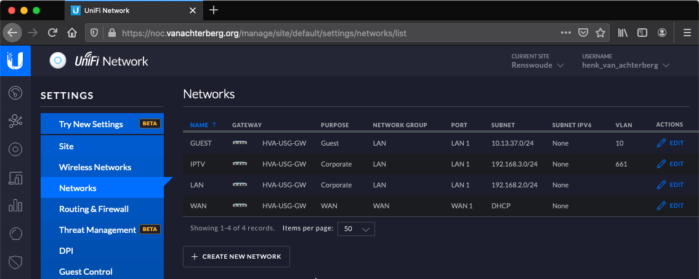Viewport: 699px width, 279px height.
Task: Open Wireless Networks settings
Action: pyautogui.click(x=102, y=167)
